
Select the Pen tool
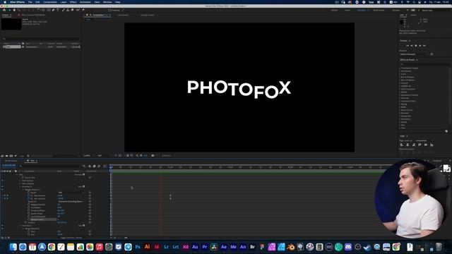click(x=54, y=10)
